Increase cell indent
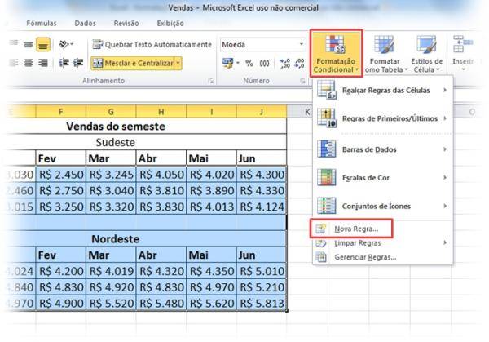 tap(78, 63)
